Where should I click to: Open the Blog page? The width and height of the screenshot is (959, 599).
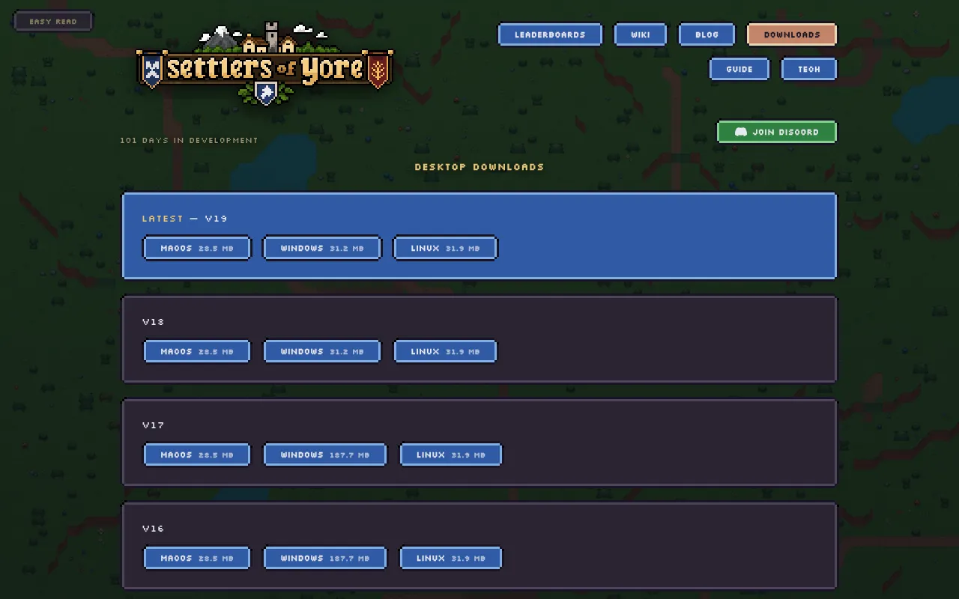click(707, 34)
